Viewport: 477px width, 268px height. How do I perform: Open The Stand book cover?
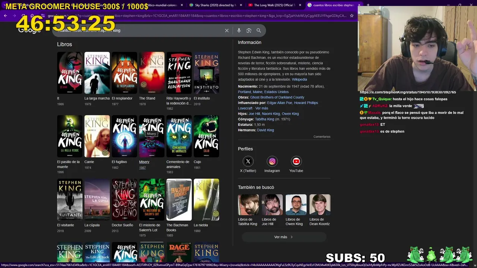[x=152, y=73]
